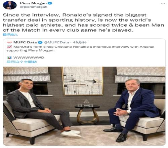Open Piers Morgan's profile avatar

pyautogui.click(x=10, y=5)
